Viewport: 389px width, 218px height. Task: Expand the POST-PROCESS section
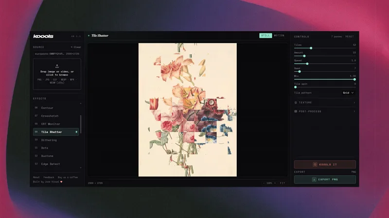point(325,111)
